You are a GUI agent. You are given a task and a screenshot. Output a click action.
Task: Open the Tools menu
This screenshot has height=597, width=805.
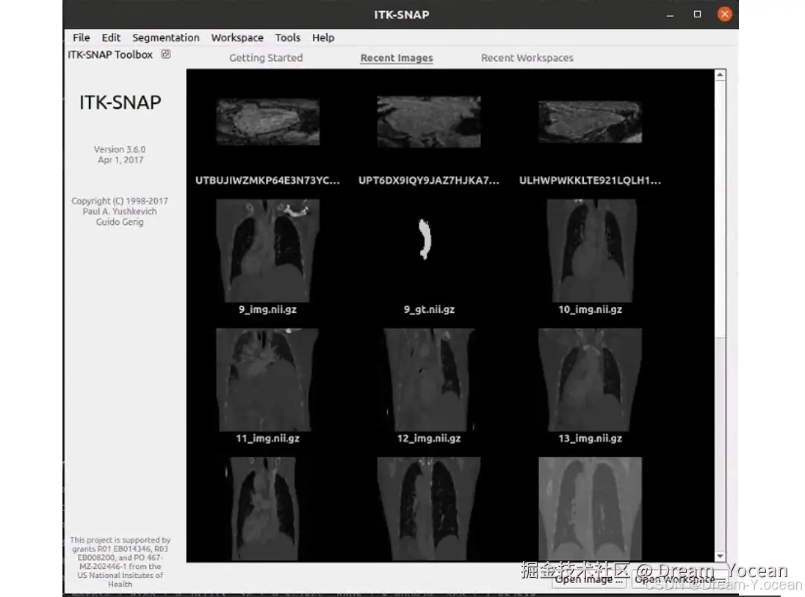tap(287, 37)
